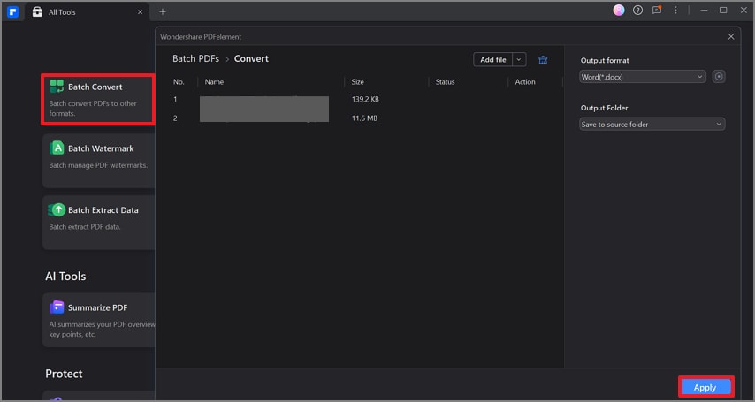Open a new tab with plus button
Viewport: 755px width, 402px height.
[x=163, y=12]
